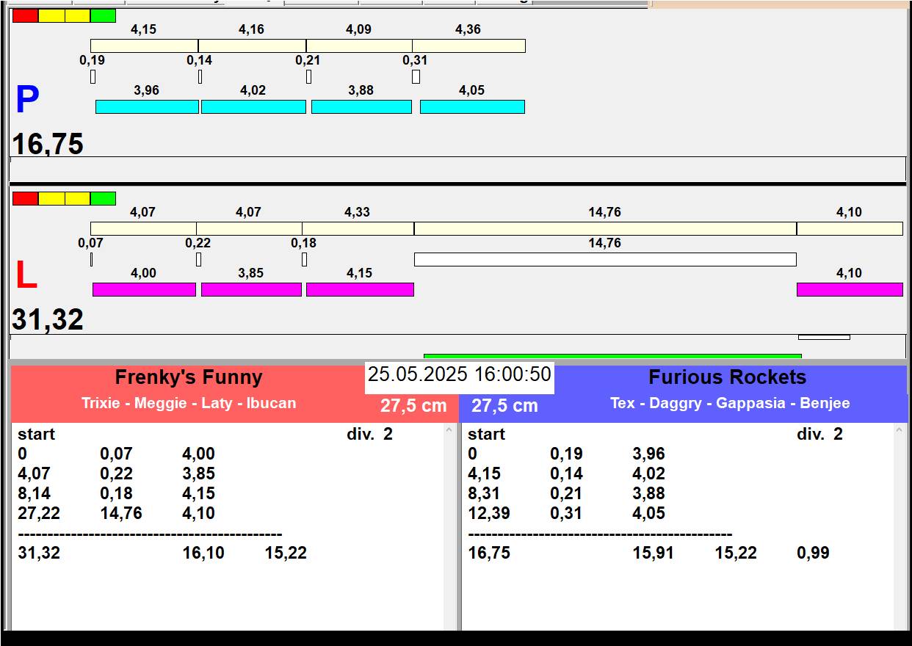Click the Frenky's Funny team header
Image resolution: width=912 pixels, height=646 pixels.
189,377
